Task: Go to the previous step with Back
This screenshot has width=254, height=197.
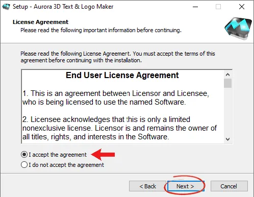Action: coord(147,186)
